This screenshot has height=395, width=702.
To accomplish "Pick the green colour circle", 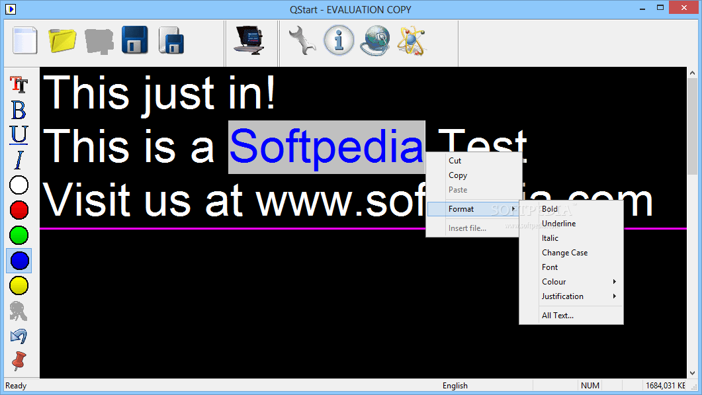I will point(19,235).
